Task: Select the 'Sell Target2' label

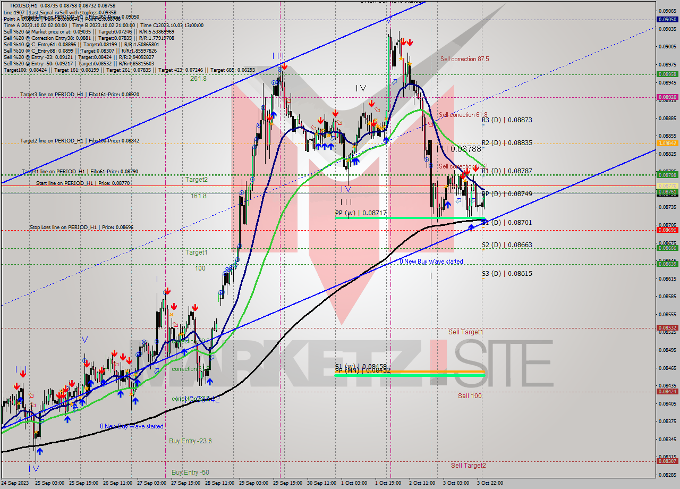Action: coord(469,466)
